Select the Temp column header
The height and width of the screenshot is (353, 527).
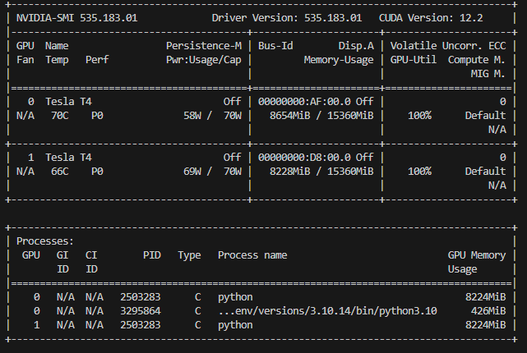57,60
